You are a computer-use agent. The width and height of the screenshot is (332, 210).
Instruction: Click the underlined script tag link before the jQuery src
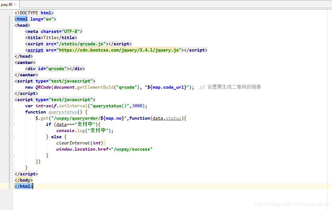[x=35, y=50]
